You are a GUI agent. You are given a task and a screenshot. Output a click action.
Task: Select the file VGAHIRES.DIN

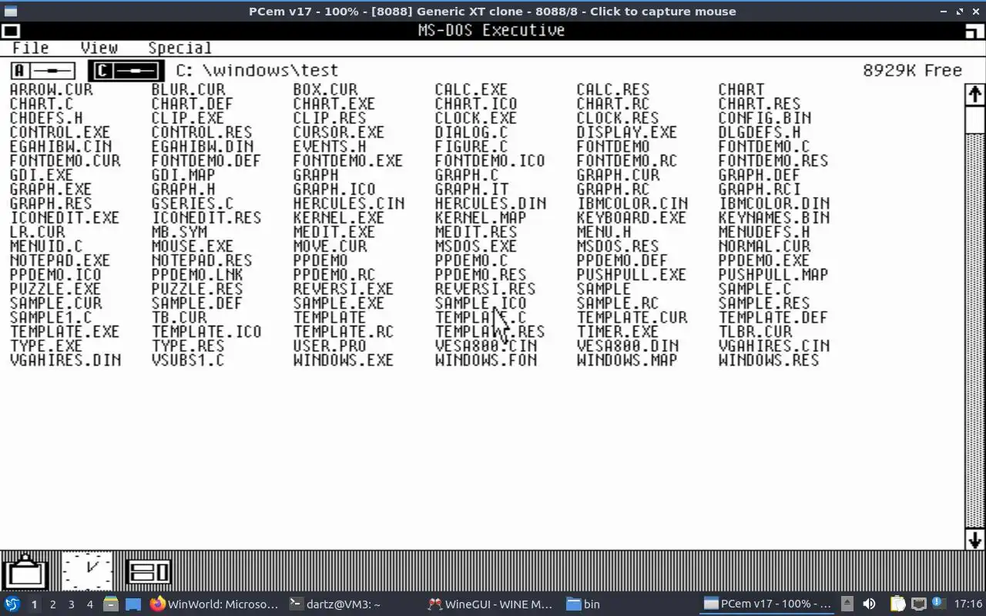pyautogui.click(x=65, y=360)
